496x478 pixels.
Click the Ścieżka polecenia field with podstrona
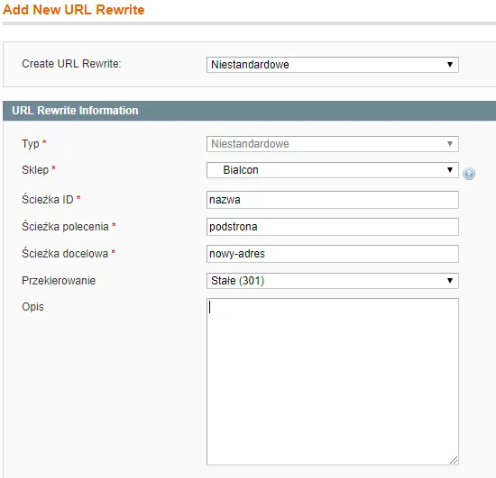tap(333, 227)
